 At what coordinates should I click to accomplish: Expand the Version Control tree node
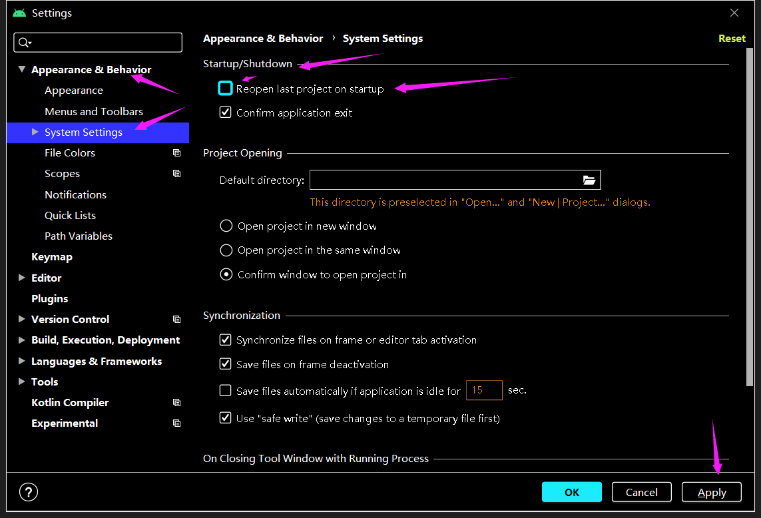pyautogui.click(x=22, y=319)
